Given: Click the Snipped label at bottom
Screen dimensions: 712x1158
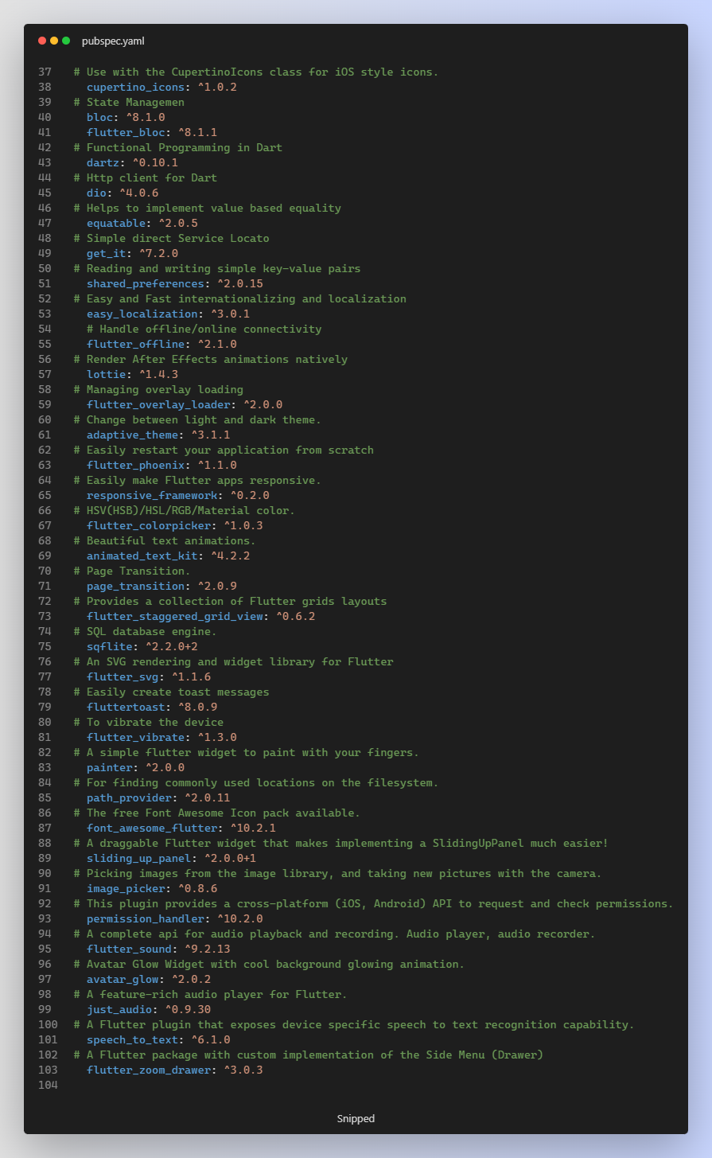Looking at the screenshot, I should (x=356, y=1118).
